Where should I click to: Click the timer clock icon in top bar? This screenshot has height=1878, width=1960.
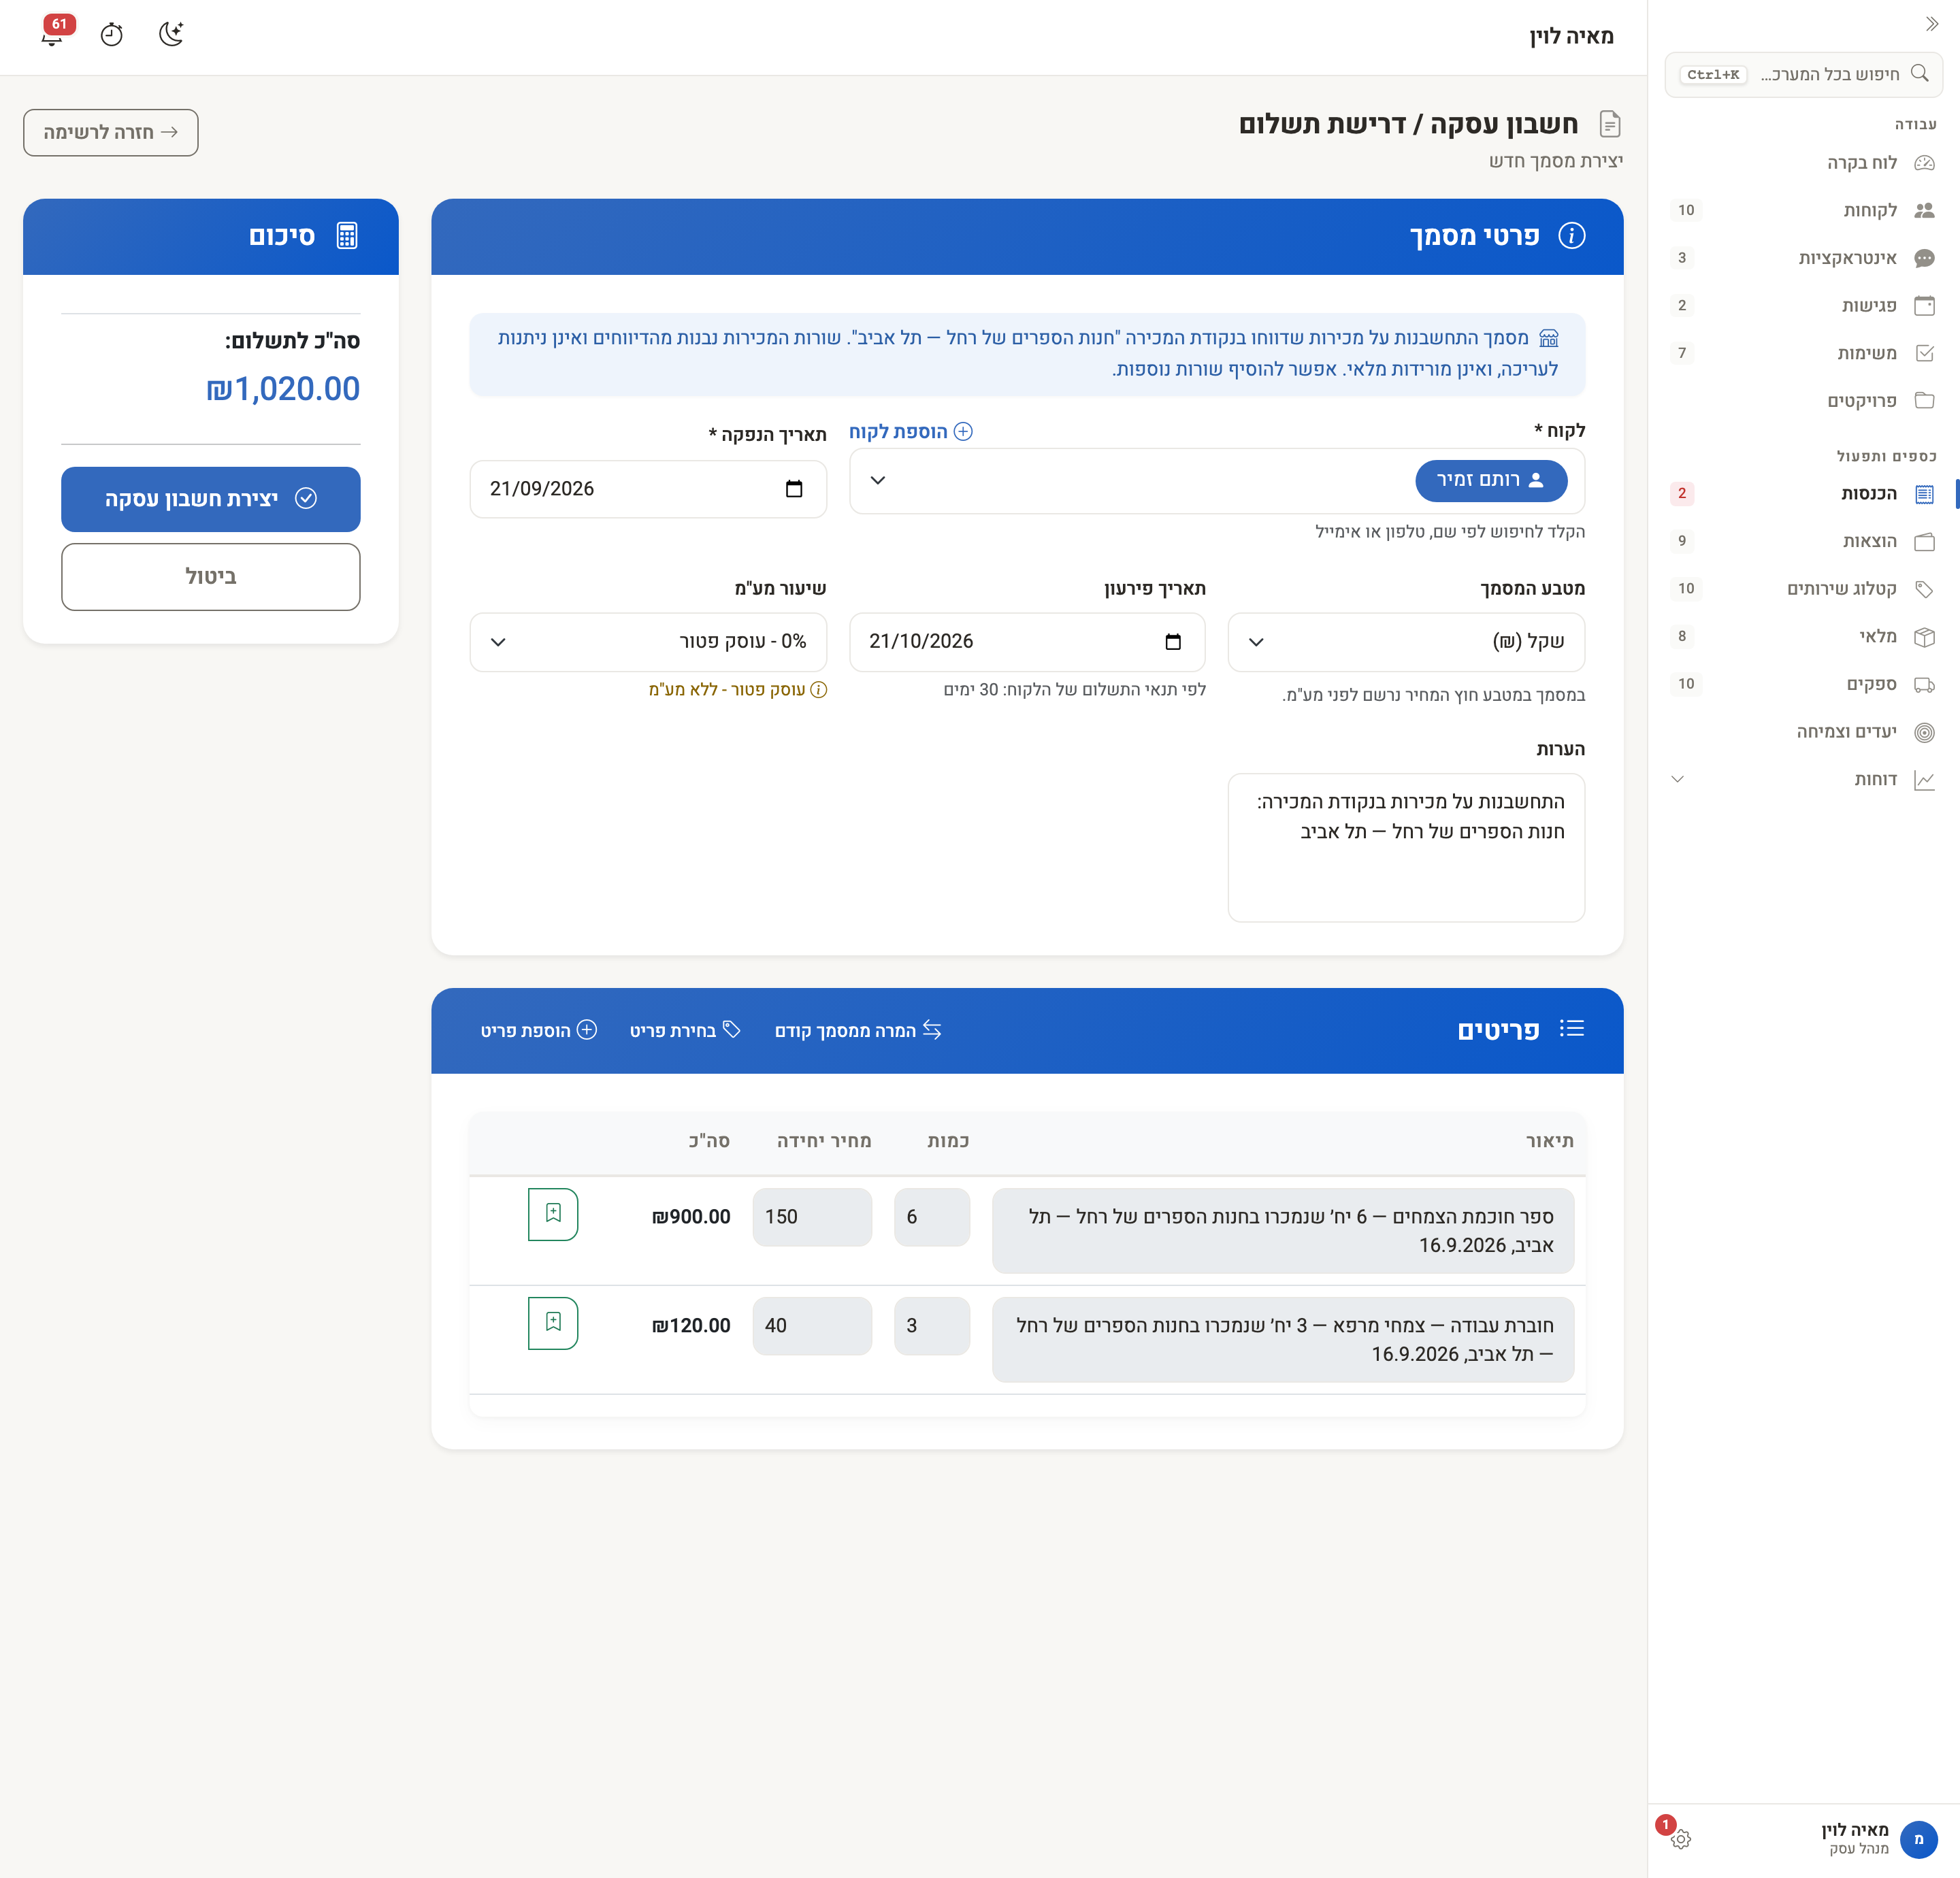[112, 35]
